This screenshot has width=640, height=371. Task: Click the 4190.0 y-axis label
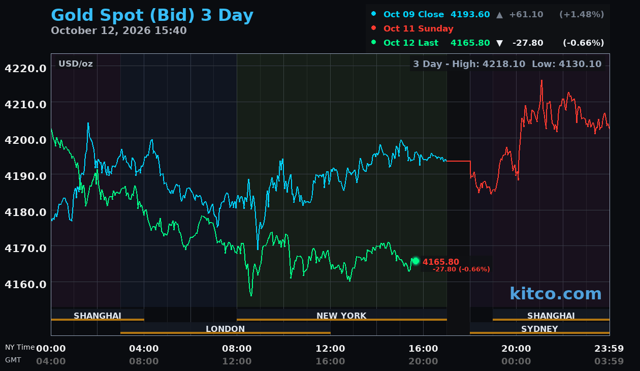pos(25,176)
